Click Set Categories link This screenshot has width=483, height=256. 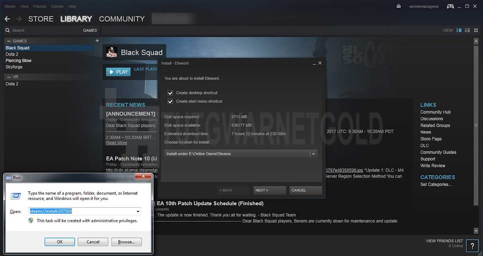tap(436, 185)
